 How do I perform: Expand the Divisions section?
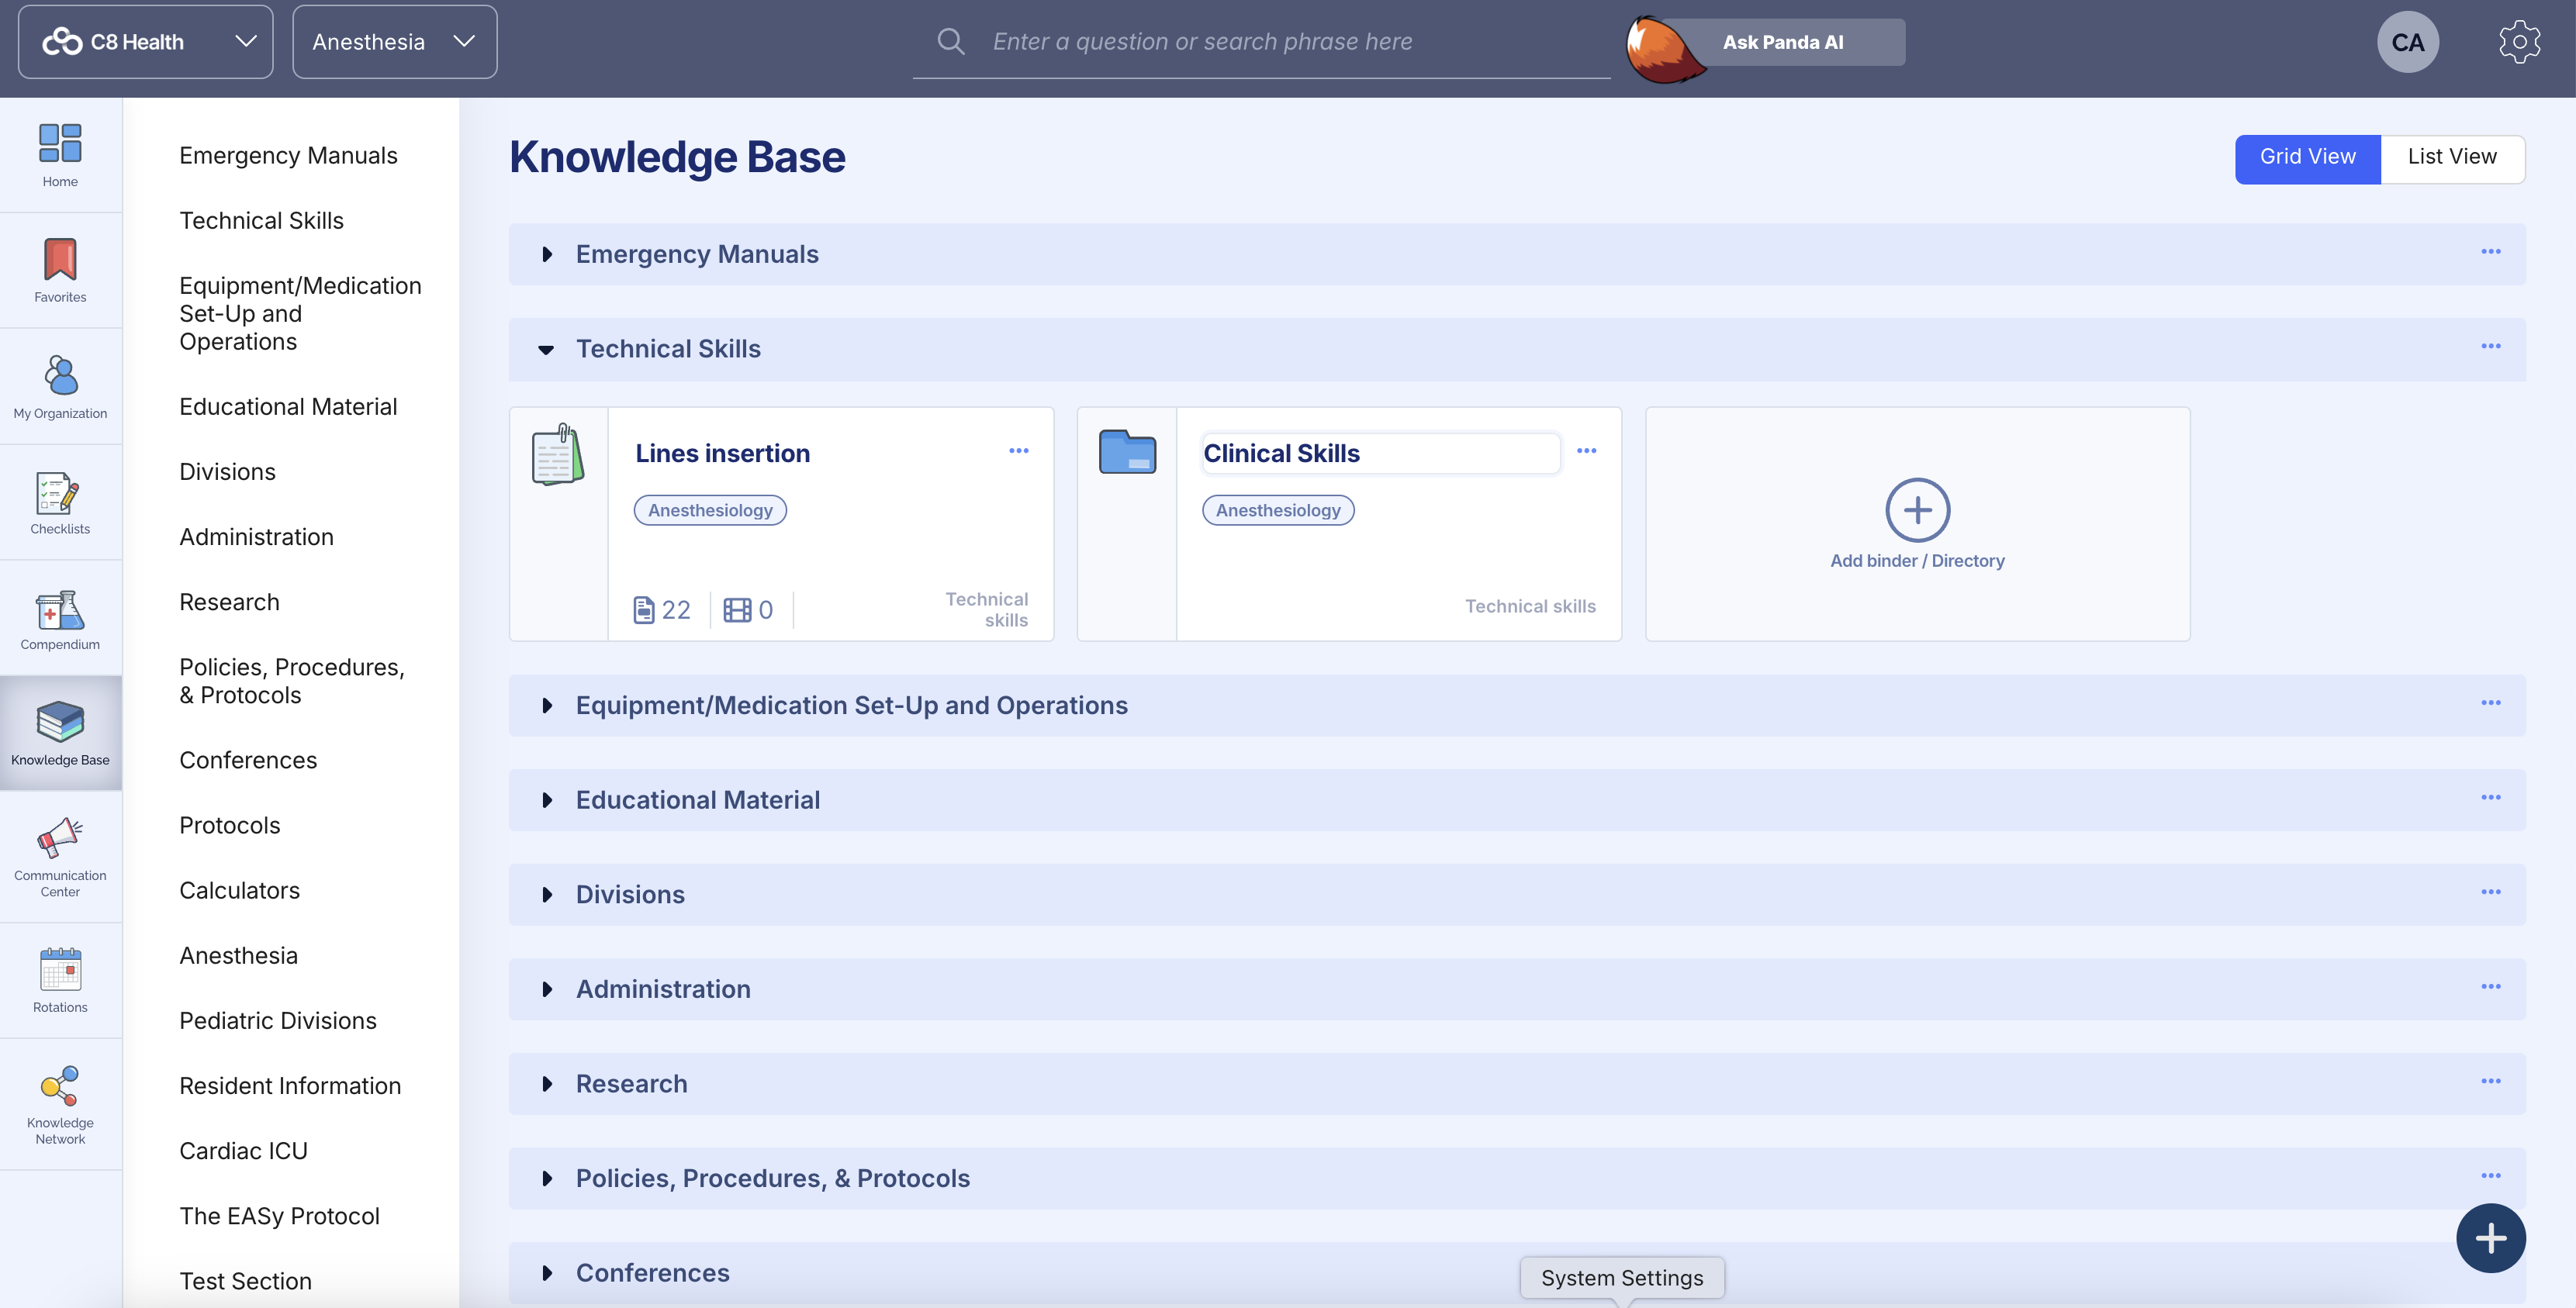click(547, 894)
